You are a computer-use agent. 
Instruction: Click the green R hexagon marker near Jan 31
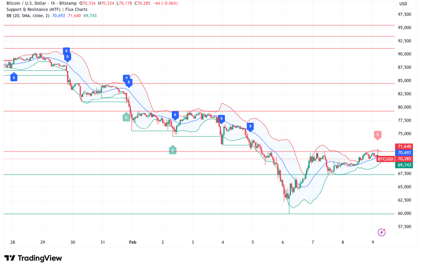[x=125, y=117]
